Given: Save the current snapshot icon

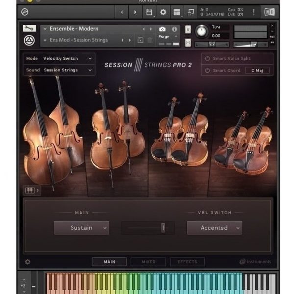Looking at the screenshot, I should (x=140, y=40).
